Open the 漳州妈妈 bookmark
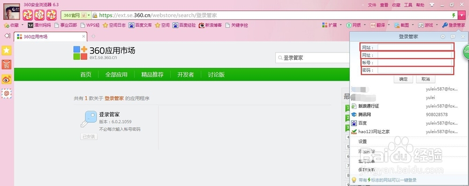The image size is (469, 186). (x=39, y=25)
